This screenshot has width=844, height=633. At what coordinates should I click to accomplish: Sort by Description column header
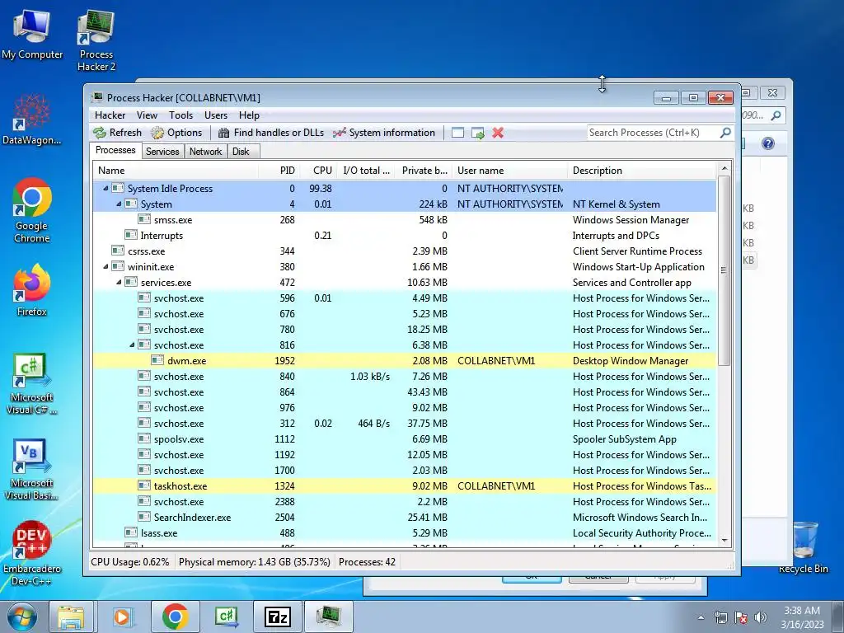[x=641, y=170]
